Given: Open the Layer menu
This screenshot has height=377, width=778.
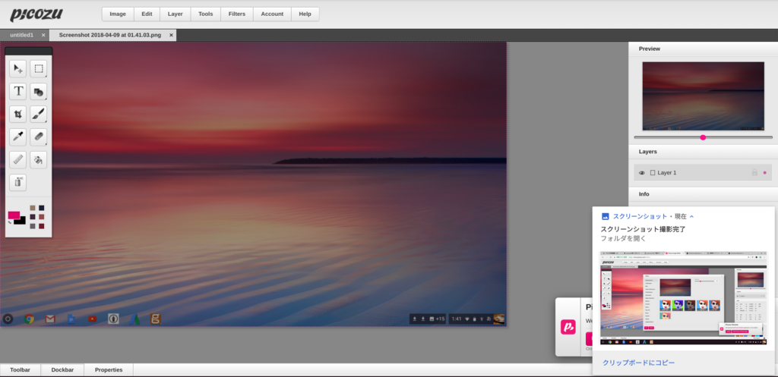Looking at the screenshot, I should (x=176, y=14).
